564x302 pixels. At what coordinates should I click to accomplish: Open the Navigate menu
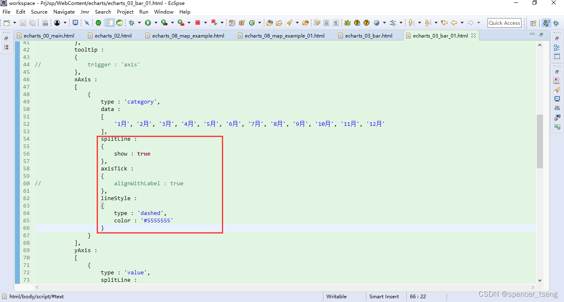point(64,12)
